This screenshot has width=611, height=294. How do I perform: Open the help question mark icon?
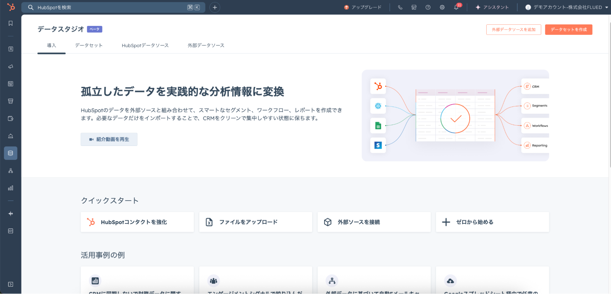428,7
